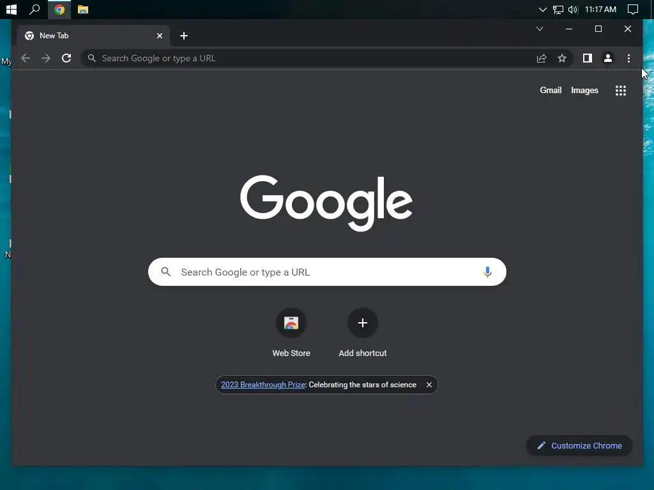This screenshot has height=490, width=654.
Task: Reload the current page
Action: [66, 58]
